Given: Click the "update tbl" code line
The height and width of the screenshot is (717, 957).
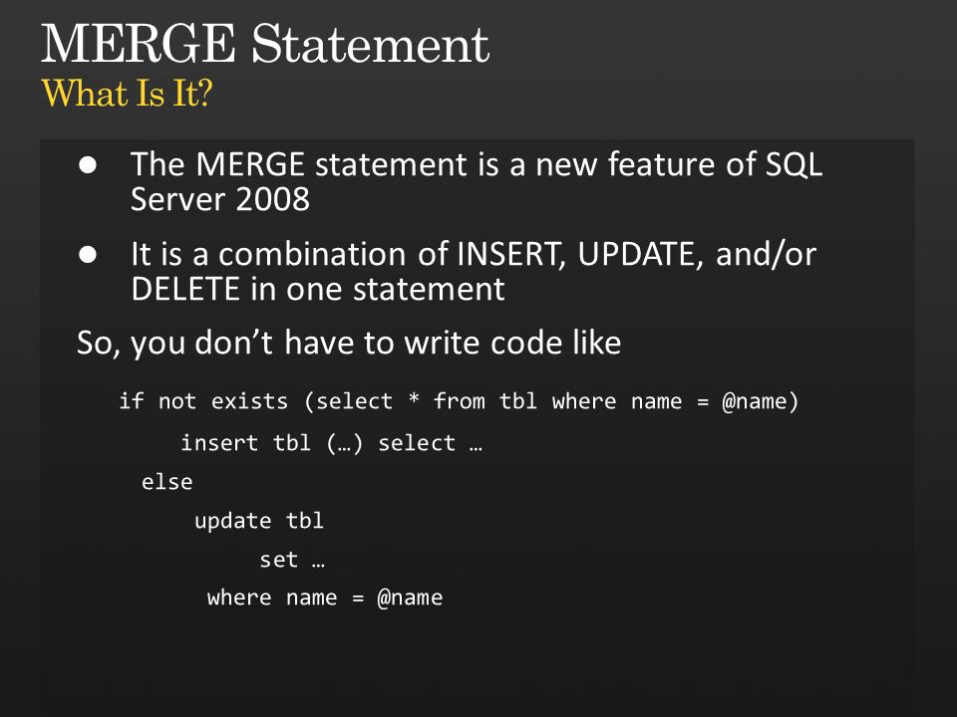Looking at the screenshot, I should 259,521.
